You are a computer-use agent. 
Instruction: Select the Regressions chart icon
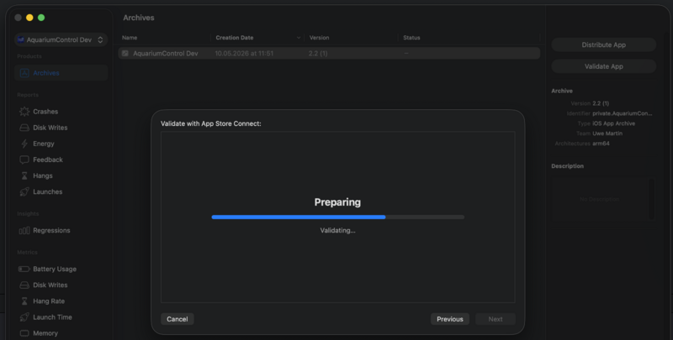click(x=24, y=230)
